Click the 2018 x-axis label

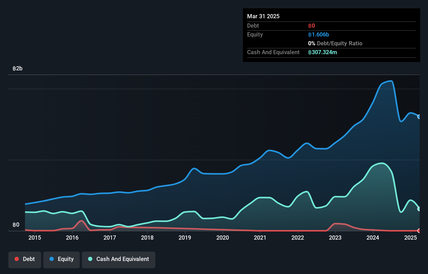[147, 238]
